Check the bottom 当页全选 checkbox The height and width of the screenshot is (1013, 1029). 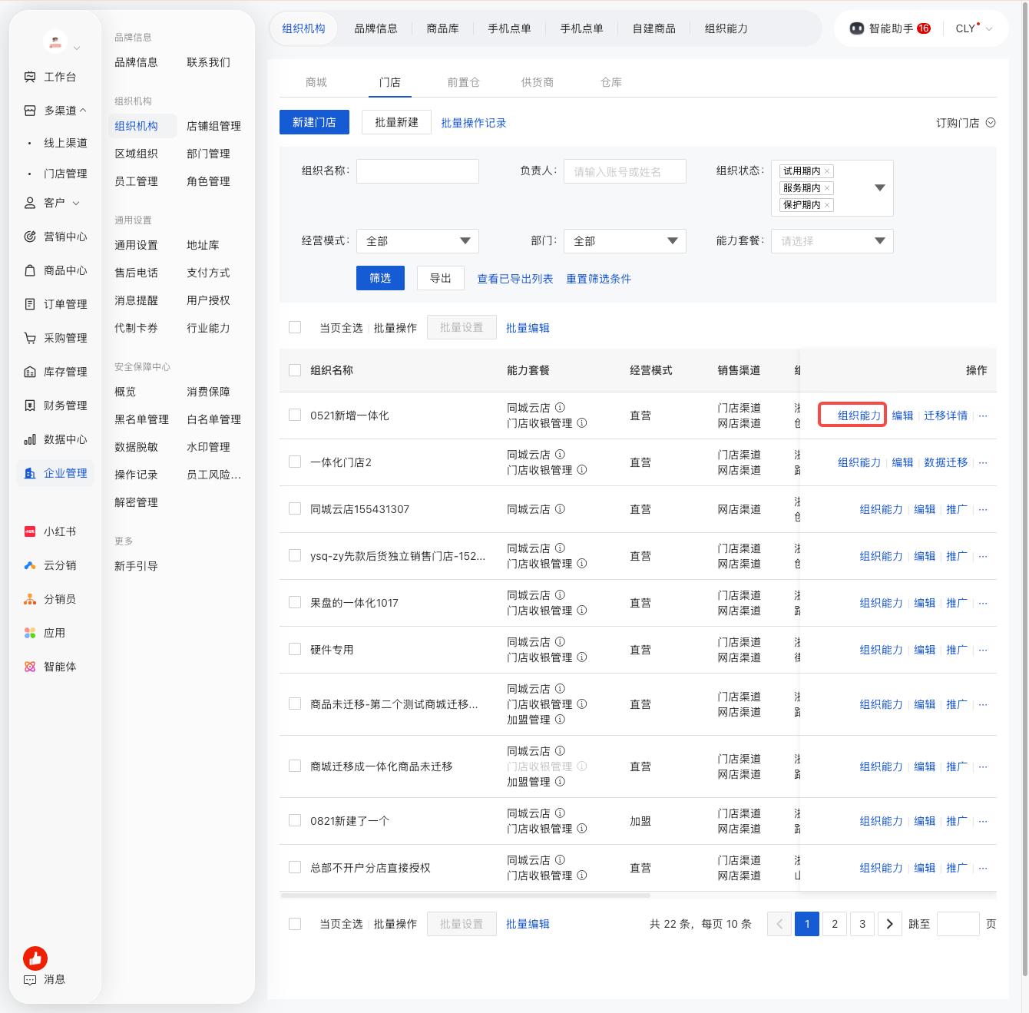click(295, 924)
